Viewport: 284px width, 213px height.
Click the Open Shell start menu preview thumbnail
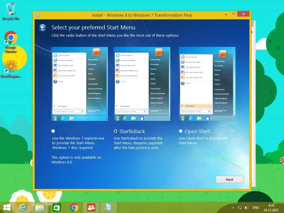point(207,84)
